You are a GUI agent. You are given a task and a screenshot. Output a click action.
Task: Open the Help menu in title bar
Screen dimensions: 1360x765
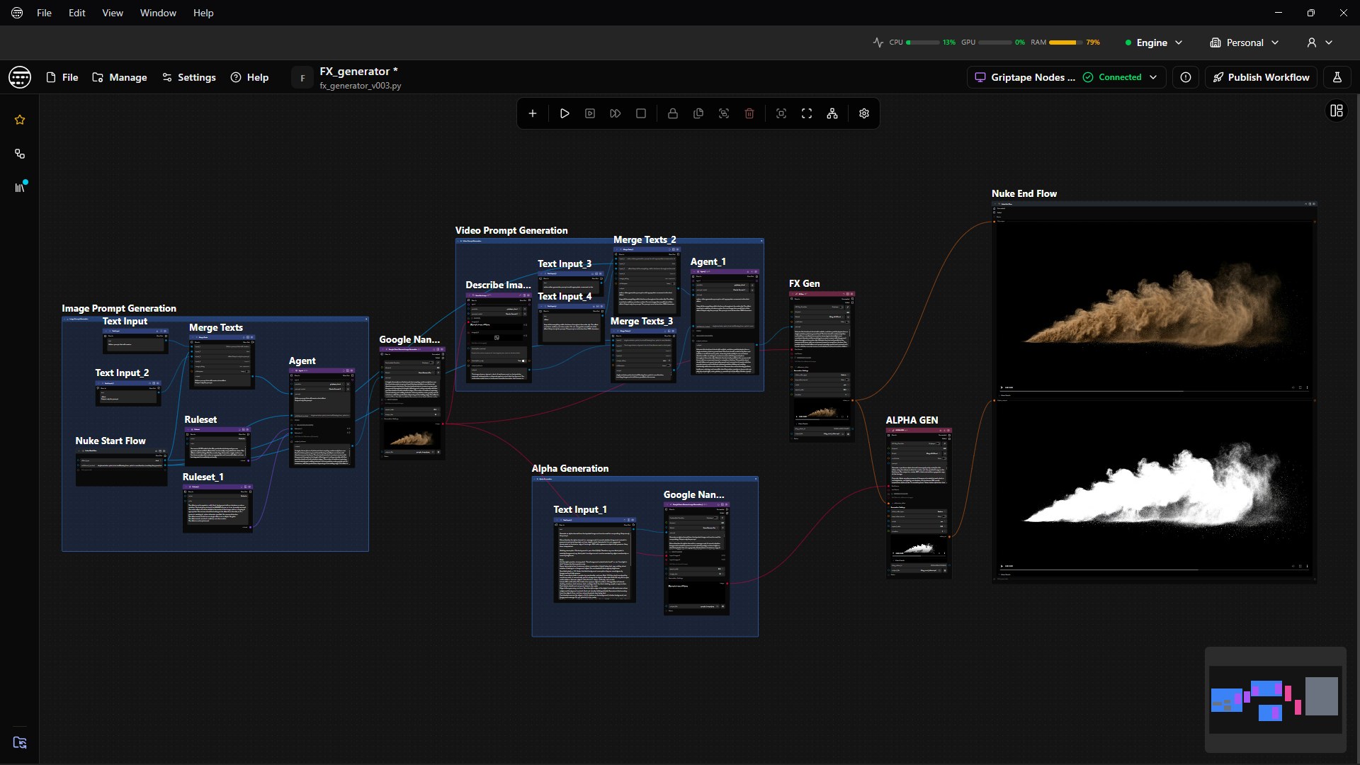click(203, 13)
